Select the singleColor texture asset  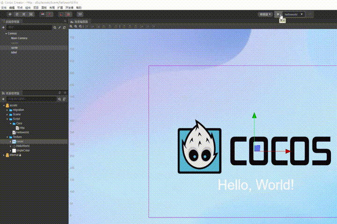click(x=21, y=150)
